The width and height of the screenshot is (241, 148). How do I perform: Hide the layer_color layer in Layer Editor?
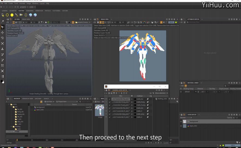tap(181, 126)
